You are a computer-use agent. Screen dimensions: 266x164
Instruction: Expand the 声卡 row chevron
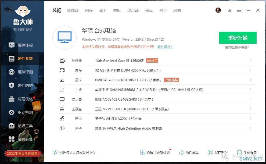click(x=251, y=128)
